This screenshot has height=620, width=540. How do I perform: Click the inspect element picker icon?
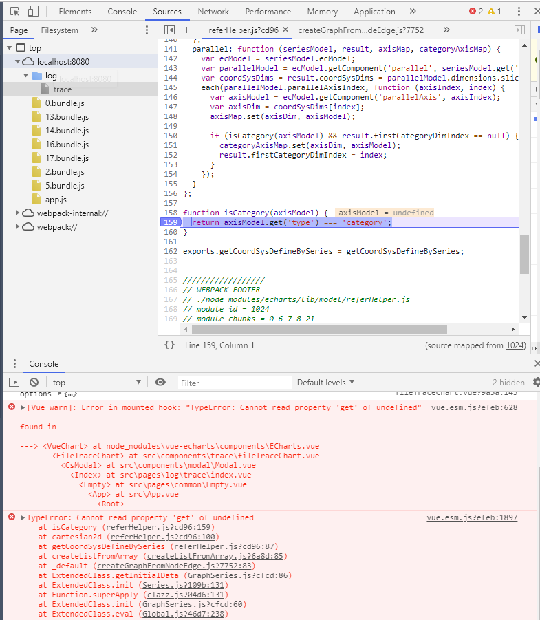click(x=14, y=12)
